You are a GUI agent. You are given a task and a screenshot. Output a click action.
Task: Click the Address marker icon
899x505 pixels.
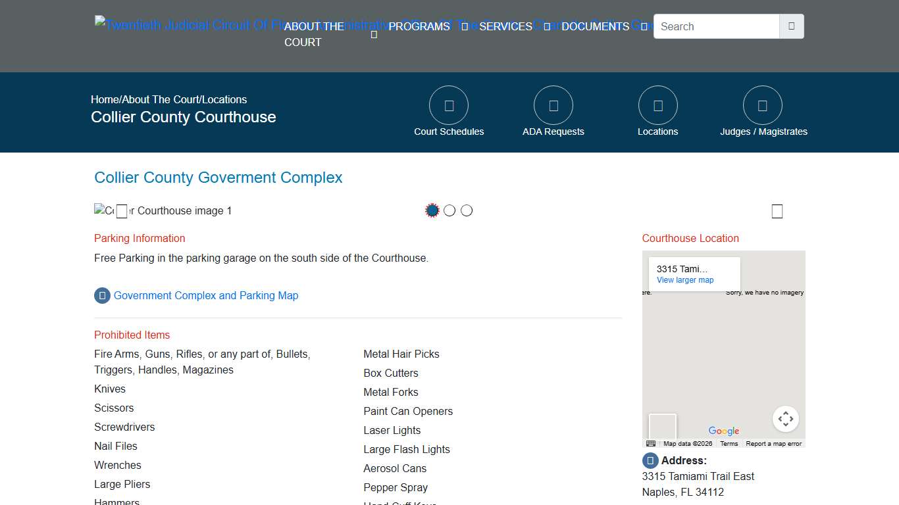650,460
